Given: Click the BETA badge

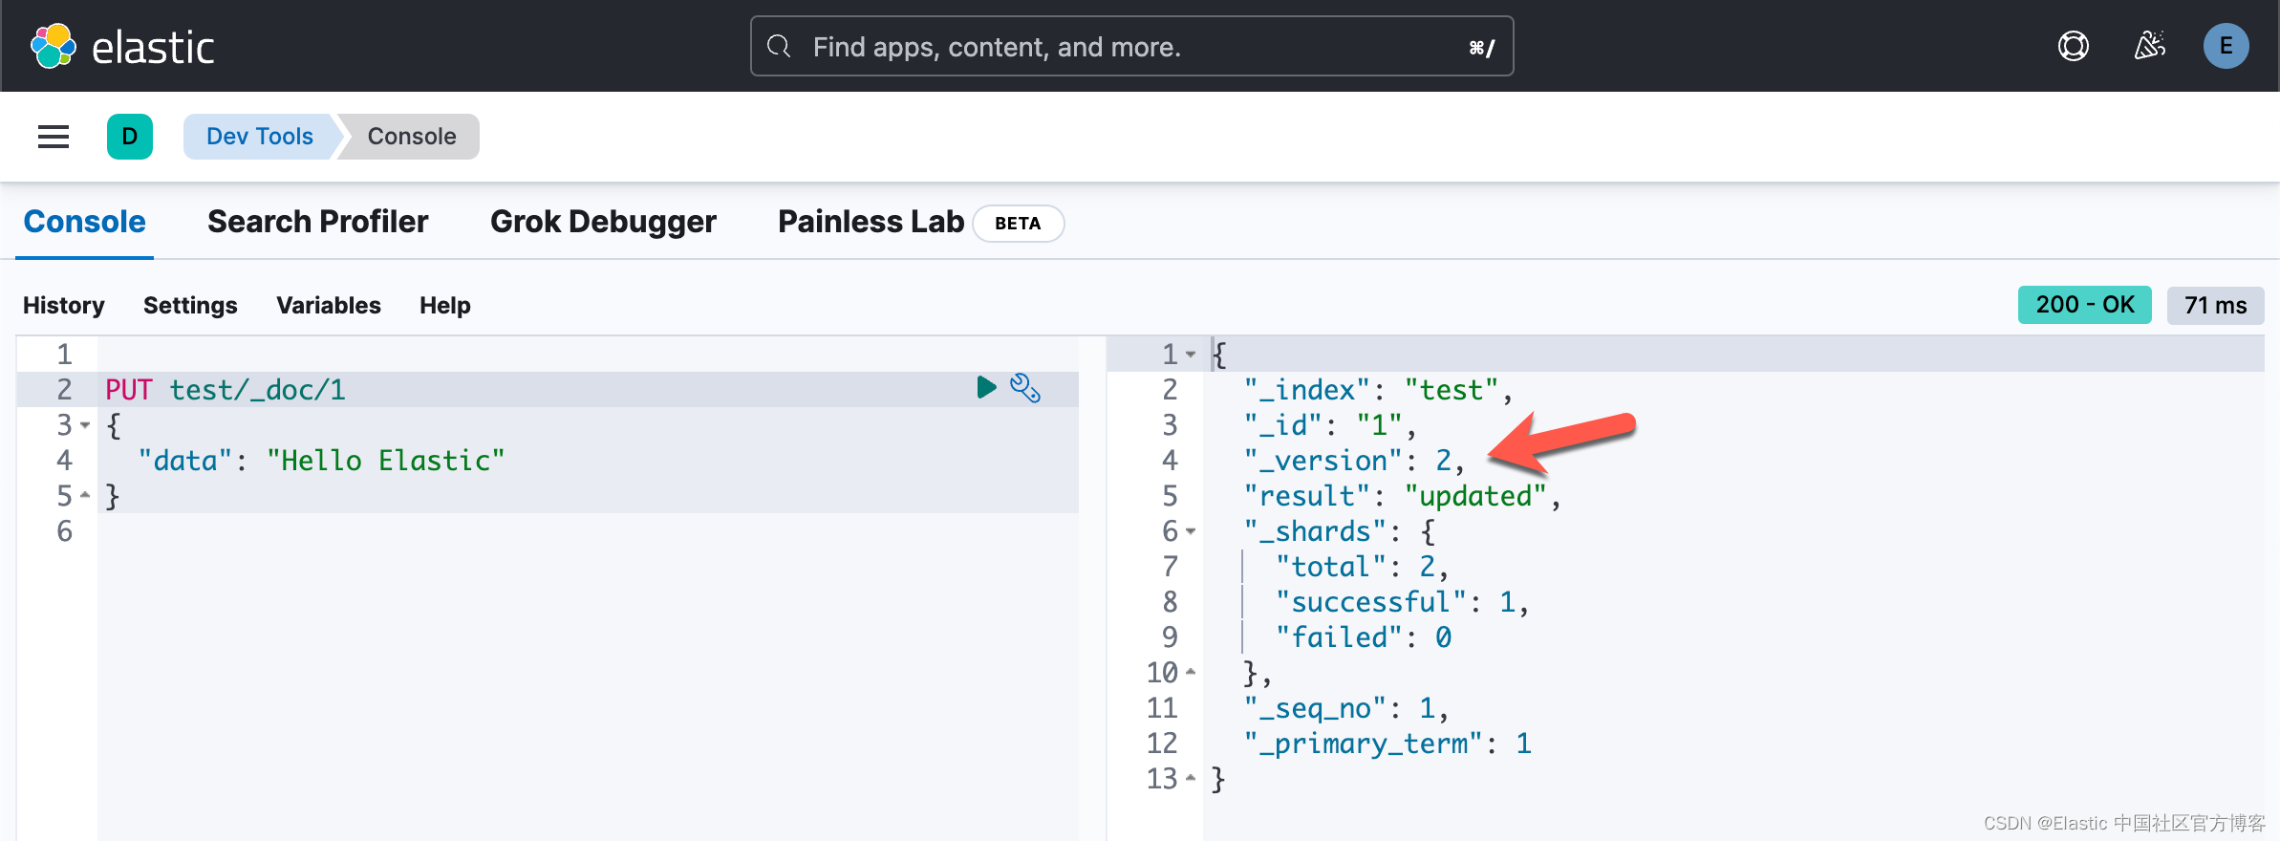Looking at the screenshot, I should tap(1018, 223).
